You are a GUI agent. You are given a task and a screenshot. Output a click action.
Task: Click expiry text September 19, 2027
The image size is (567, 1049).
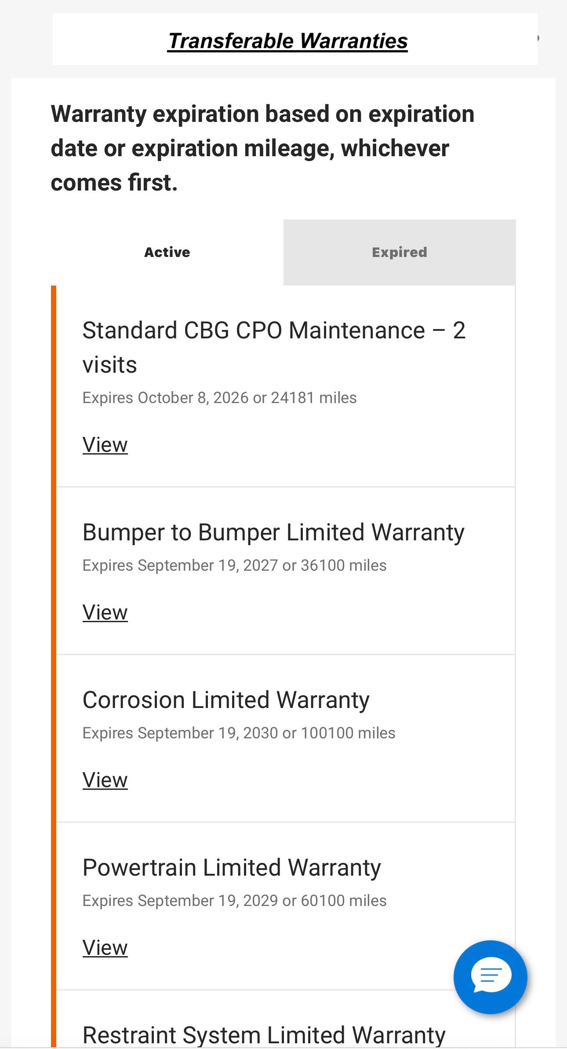[208, 565]
